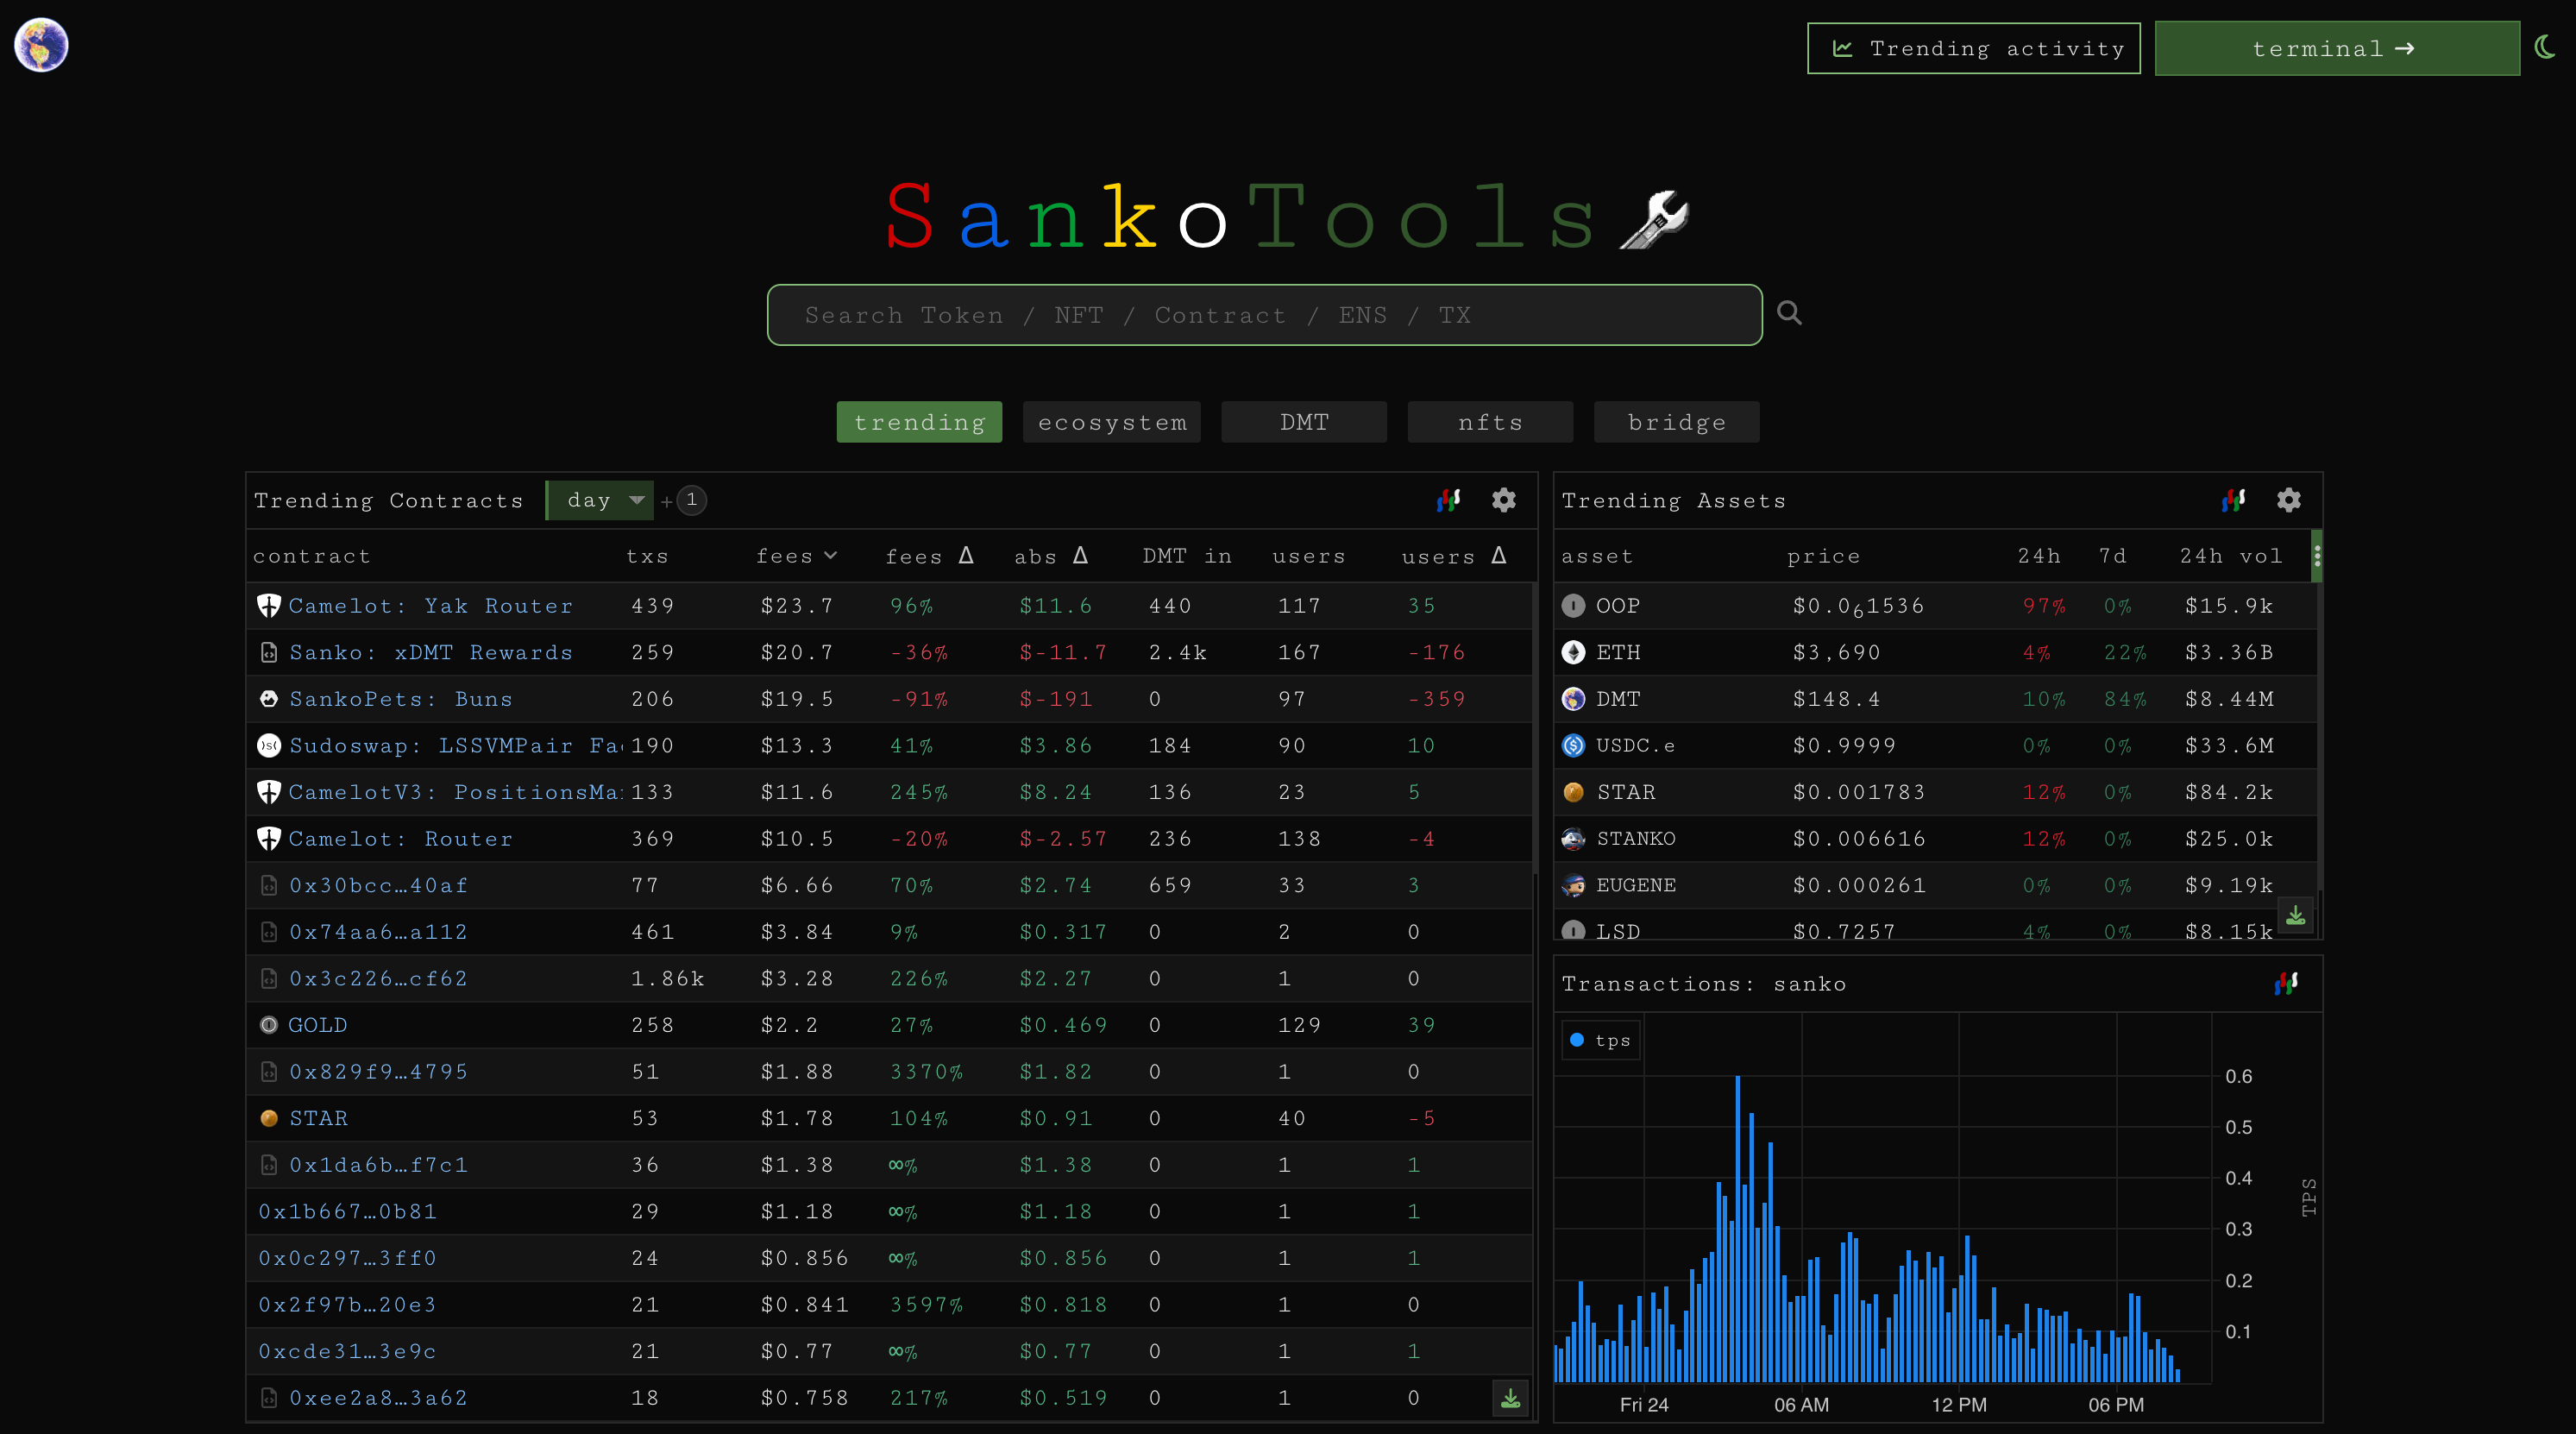Select STAR asset row in Trending Assets
This screenshot has height=1434, width=2576.
click(x=1936, y=792)
